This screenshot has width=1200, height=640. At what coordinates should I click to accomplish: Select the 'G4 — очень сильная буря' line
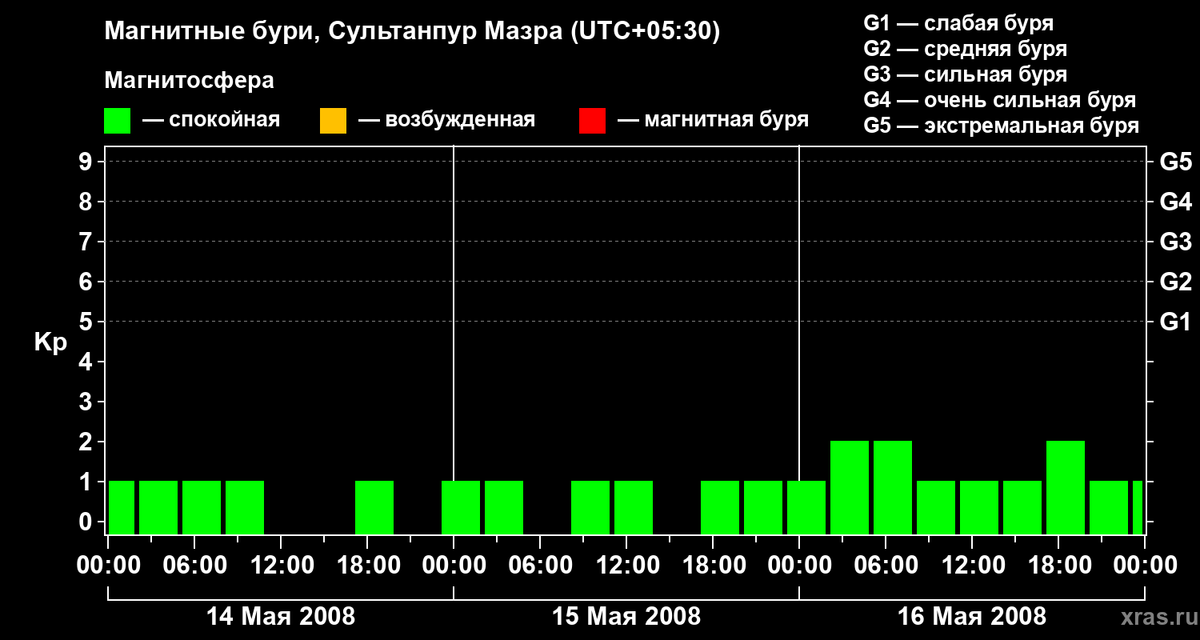1000,100
